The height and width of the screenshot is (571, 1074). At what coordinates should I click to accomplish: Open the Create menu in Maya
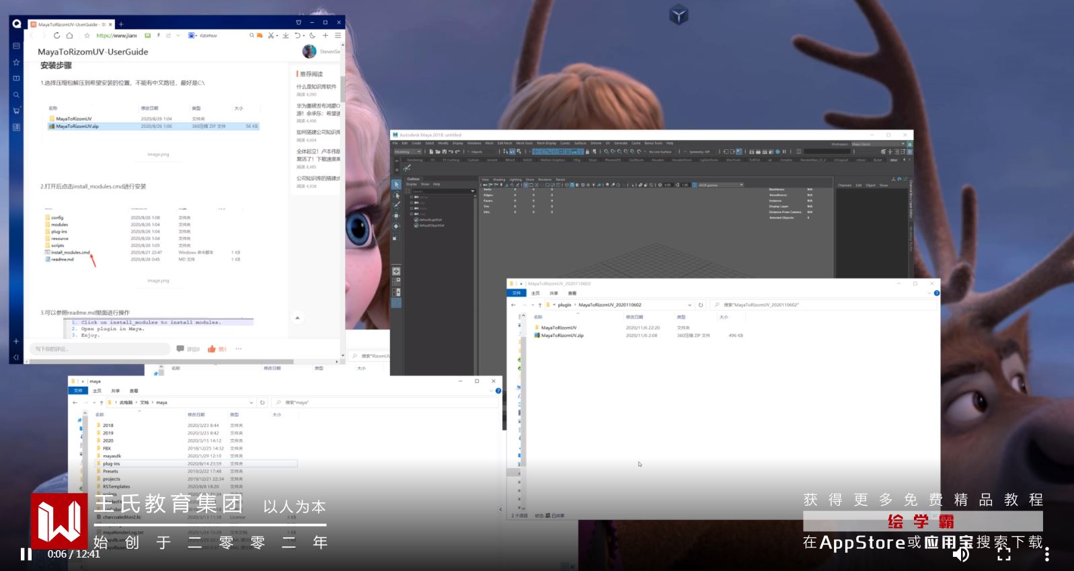coord(416,143)
